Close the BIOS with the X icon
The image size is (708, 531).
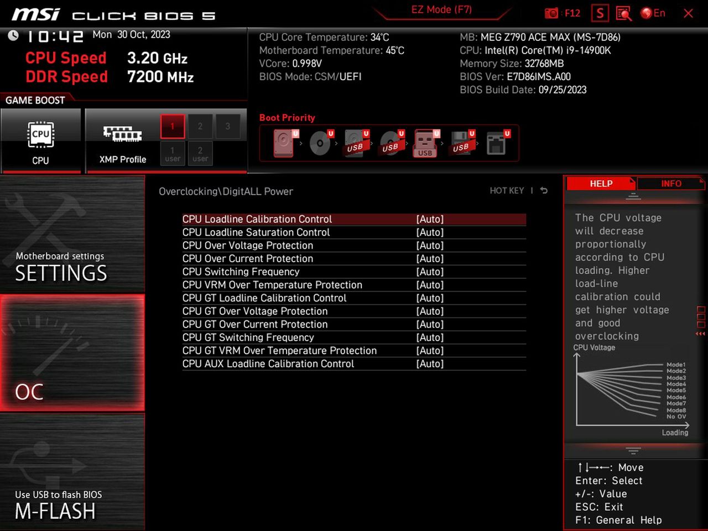pyautogui.click(x=688, y=13)
